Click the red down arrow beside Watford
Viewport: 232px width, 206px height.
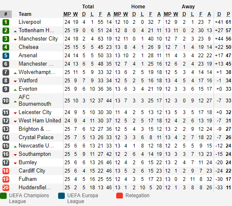coord(15,81)
